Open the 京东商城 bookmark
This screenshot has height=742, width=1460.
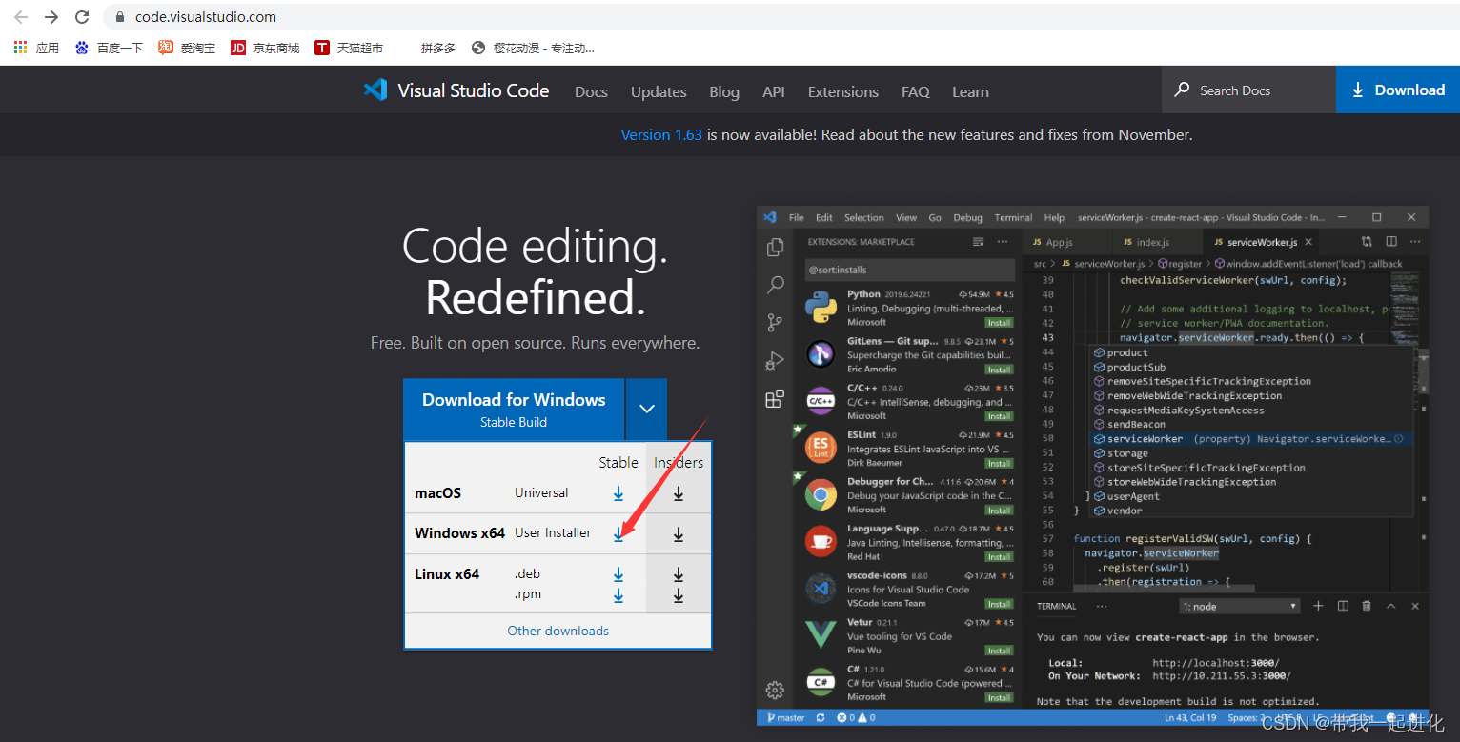coord(265,48)
